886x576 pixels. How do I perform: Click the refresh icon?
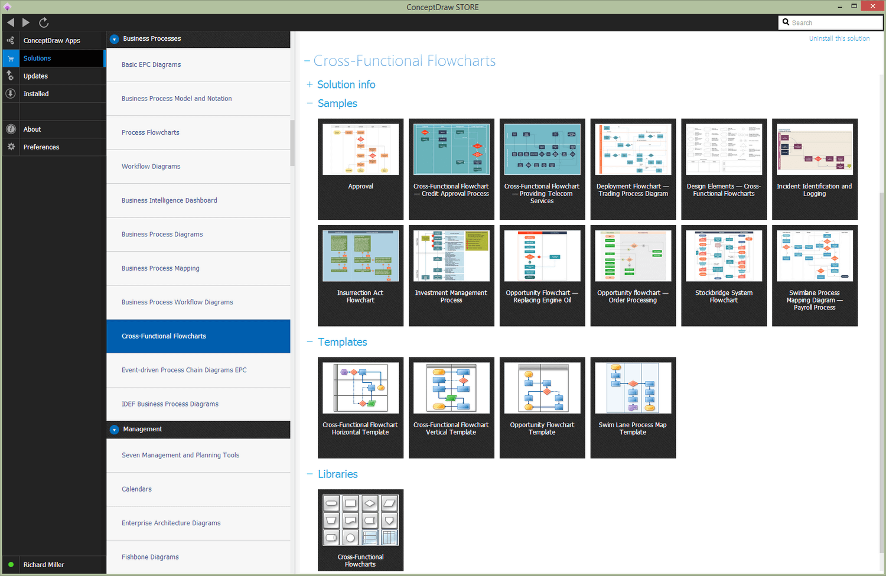click(44, 22)
